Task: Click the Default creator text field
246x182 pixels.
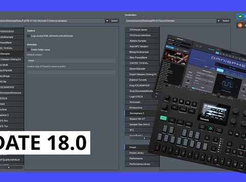Action: [72, 61]
